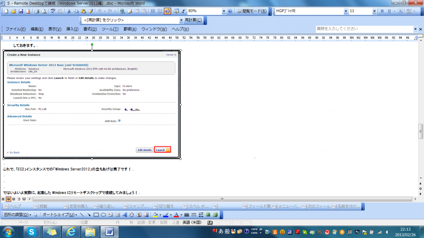Click the Word Help question mark icon
This screenshot has width=424, height=238.
click(x=230, y=11)
